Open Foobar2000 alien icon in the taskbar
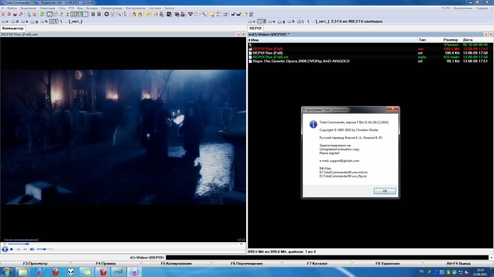This screenshot has height=277, width=494. coord(71,272)
